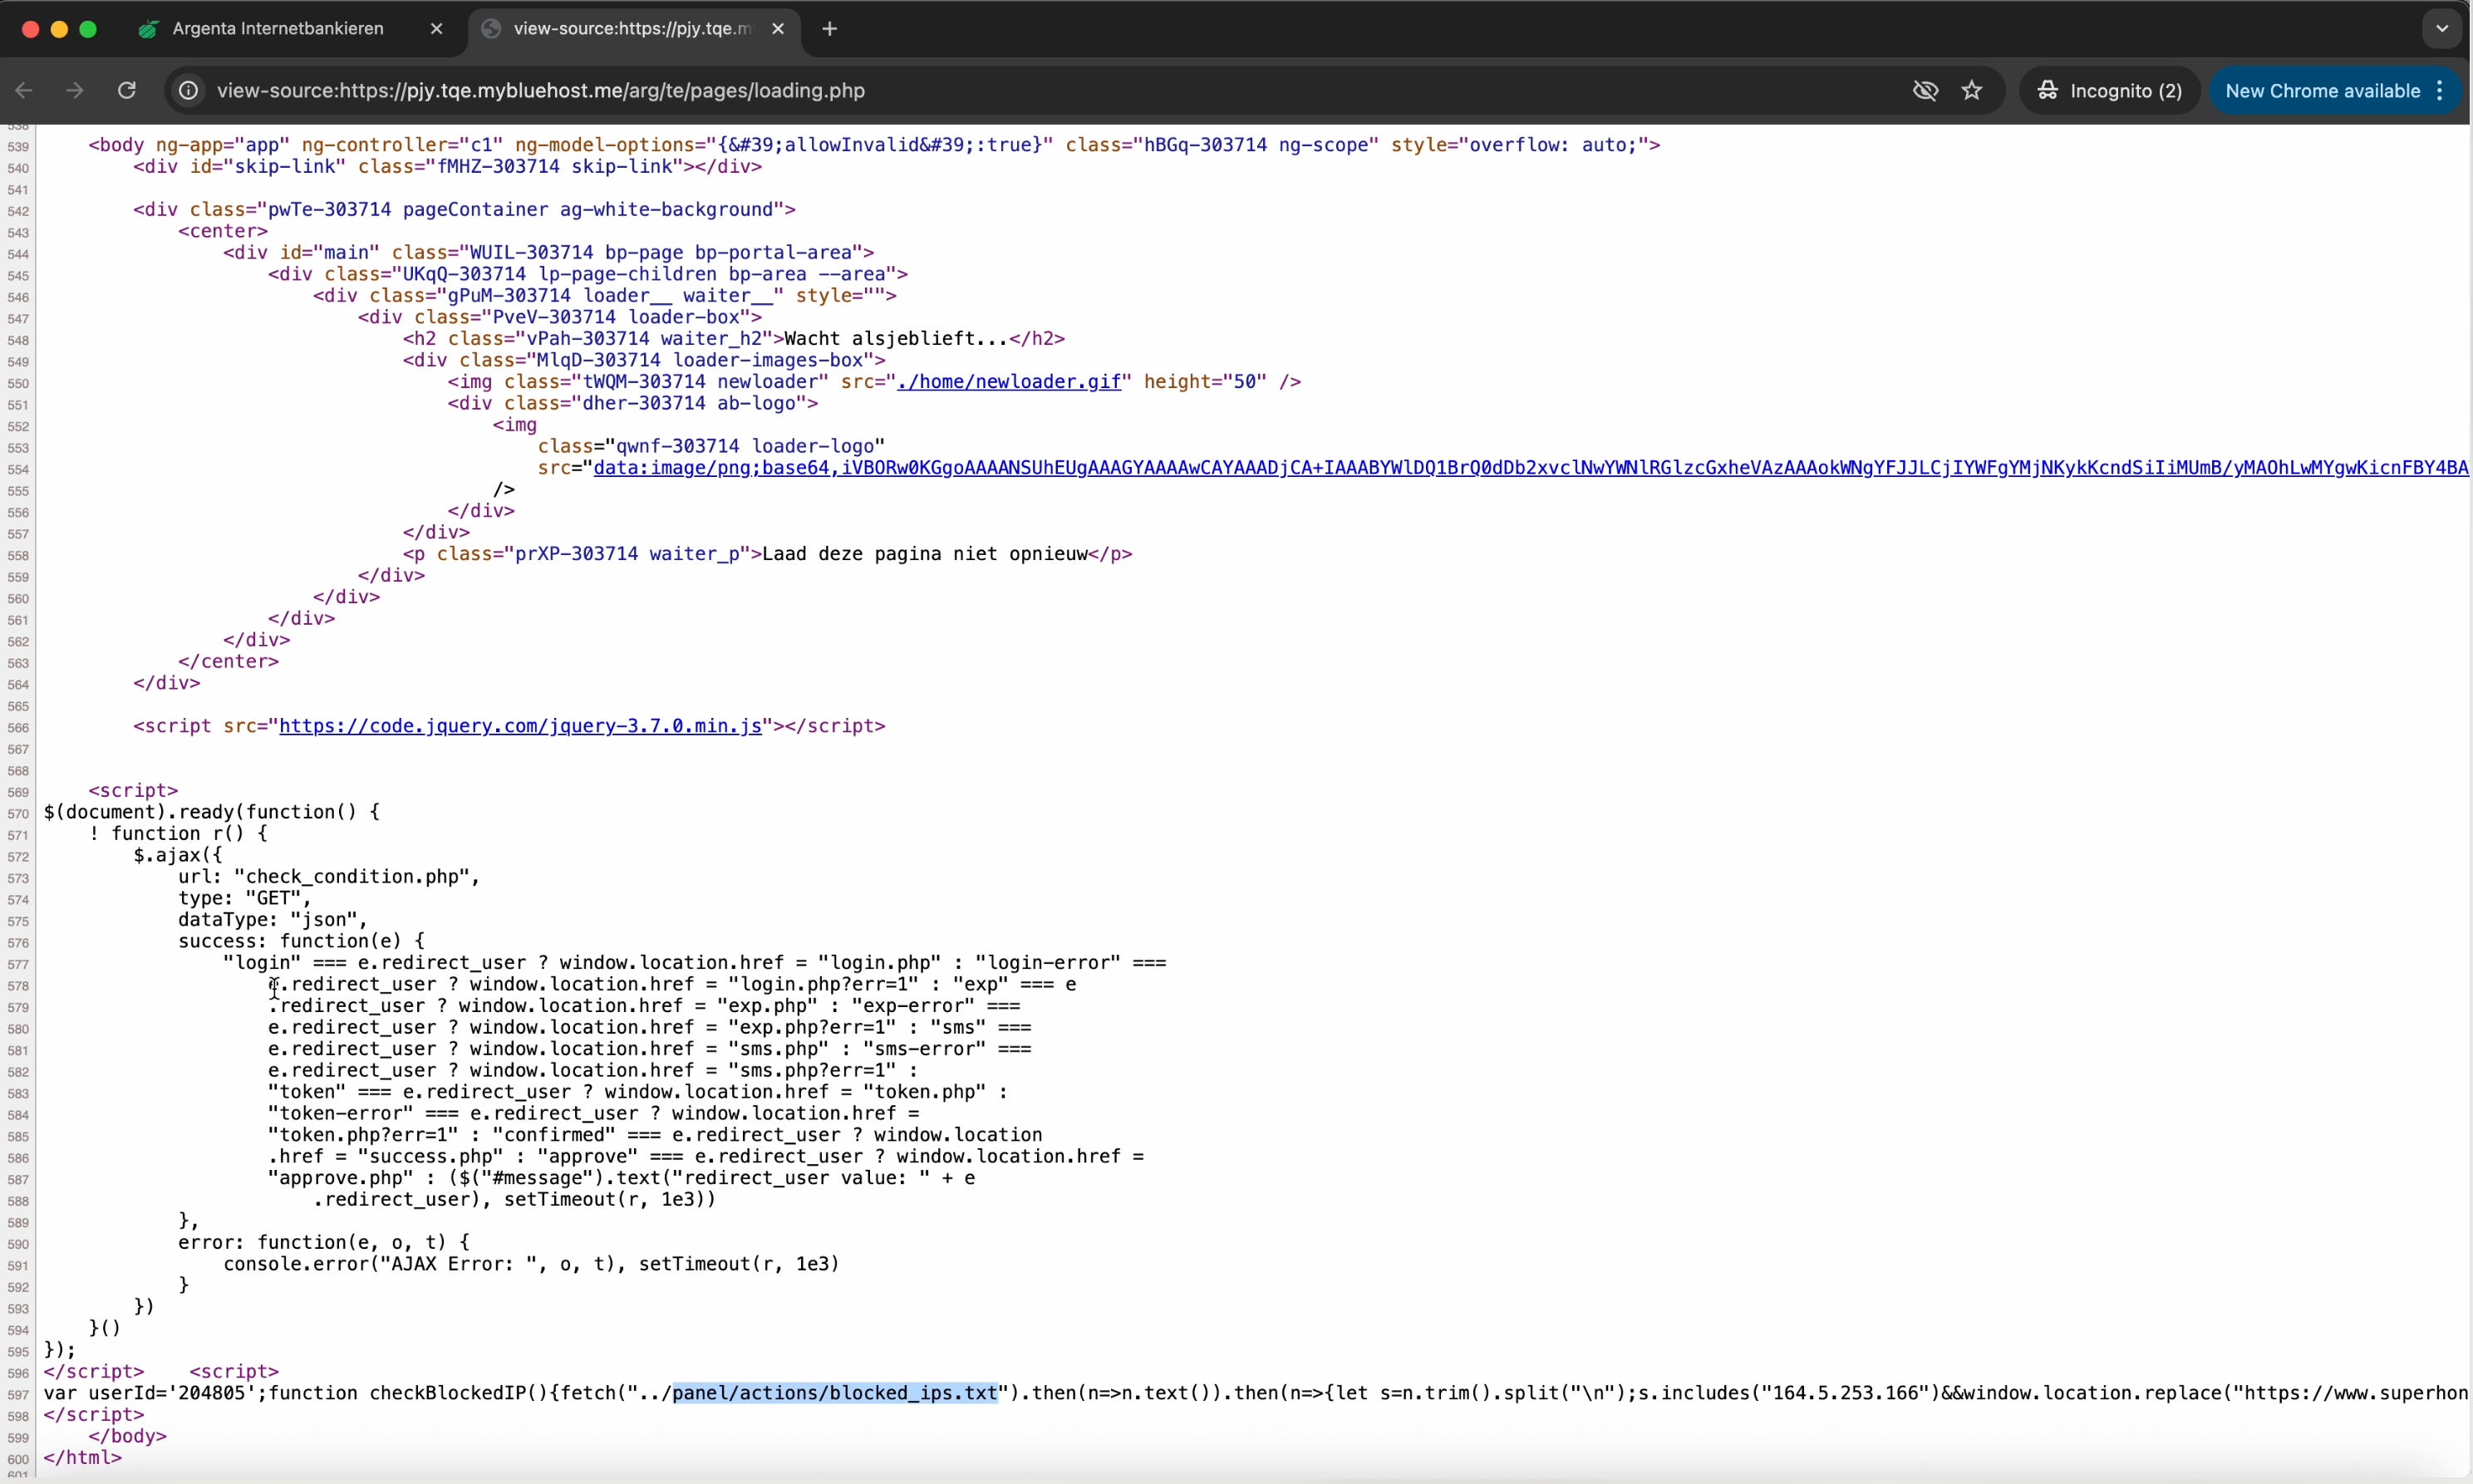This screenshot has height=1484, width=2473.
Task: Open the Incognito (2) profile indicator
Action: click(x=2110, y=91)
